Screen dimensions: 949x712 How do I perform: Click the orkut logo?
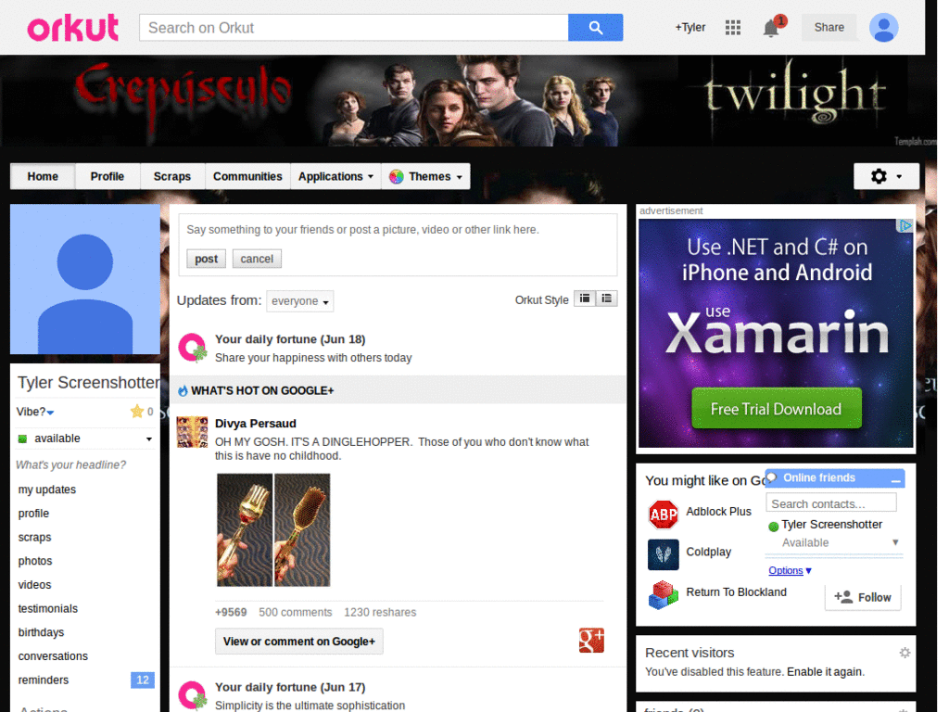72,28
